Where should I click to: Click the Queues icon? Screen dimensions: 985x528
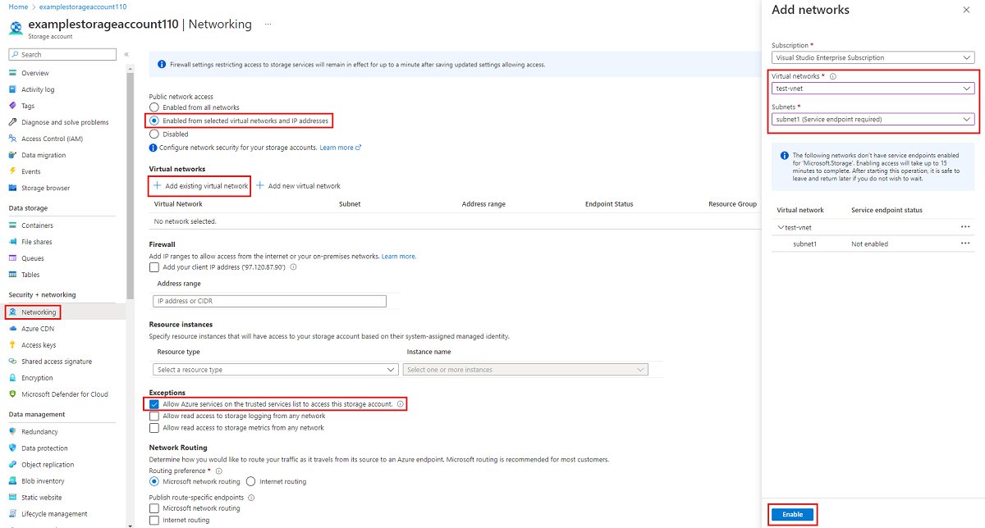pyautogui.click(x=12, y=258)
